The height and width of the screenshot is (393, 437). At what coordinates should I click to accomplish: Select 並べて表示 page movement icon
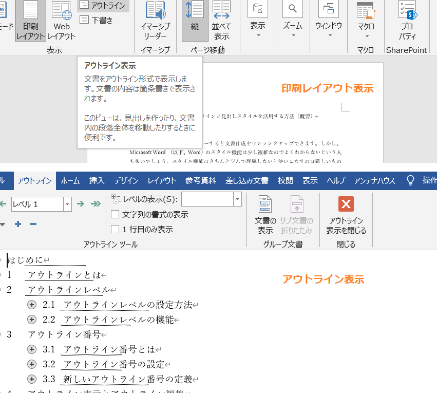coord(222,21)
